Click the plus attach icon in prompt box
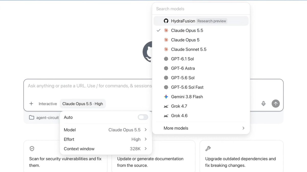Screen dimensions: 307x172 tap(31, 104)
